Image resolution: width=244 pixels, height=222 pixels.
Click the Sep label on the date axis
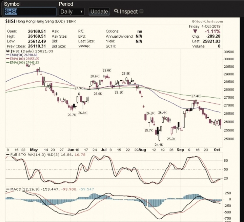180,150
